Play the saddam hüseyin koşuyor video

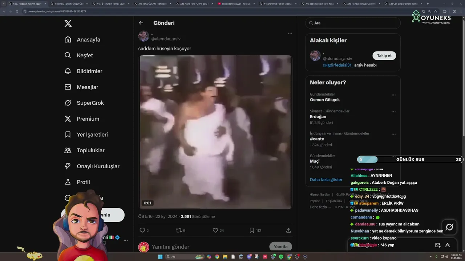(215, 132)
